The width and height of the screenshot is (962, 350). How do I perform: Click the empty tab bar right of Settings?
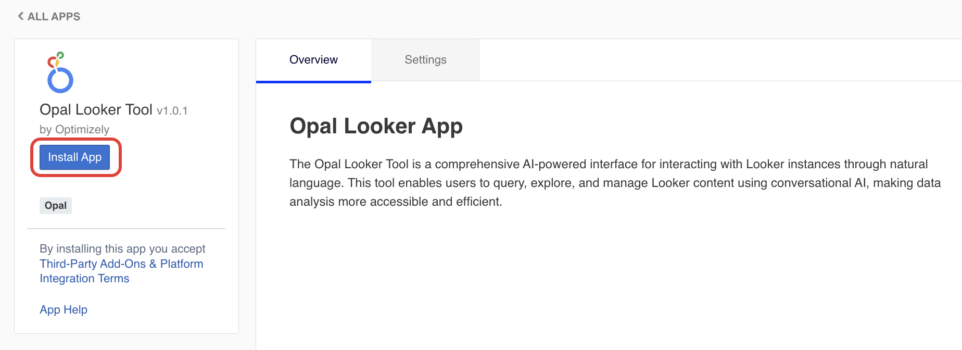coord(718,60)
